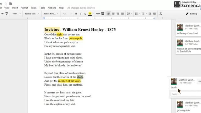Open the Times New font dropdown

coord(51,14)
